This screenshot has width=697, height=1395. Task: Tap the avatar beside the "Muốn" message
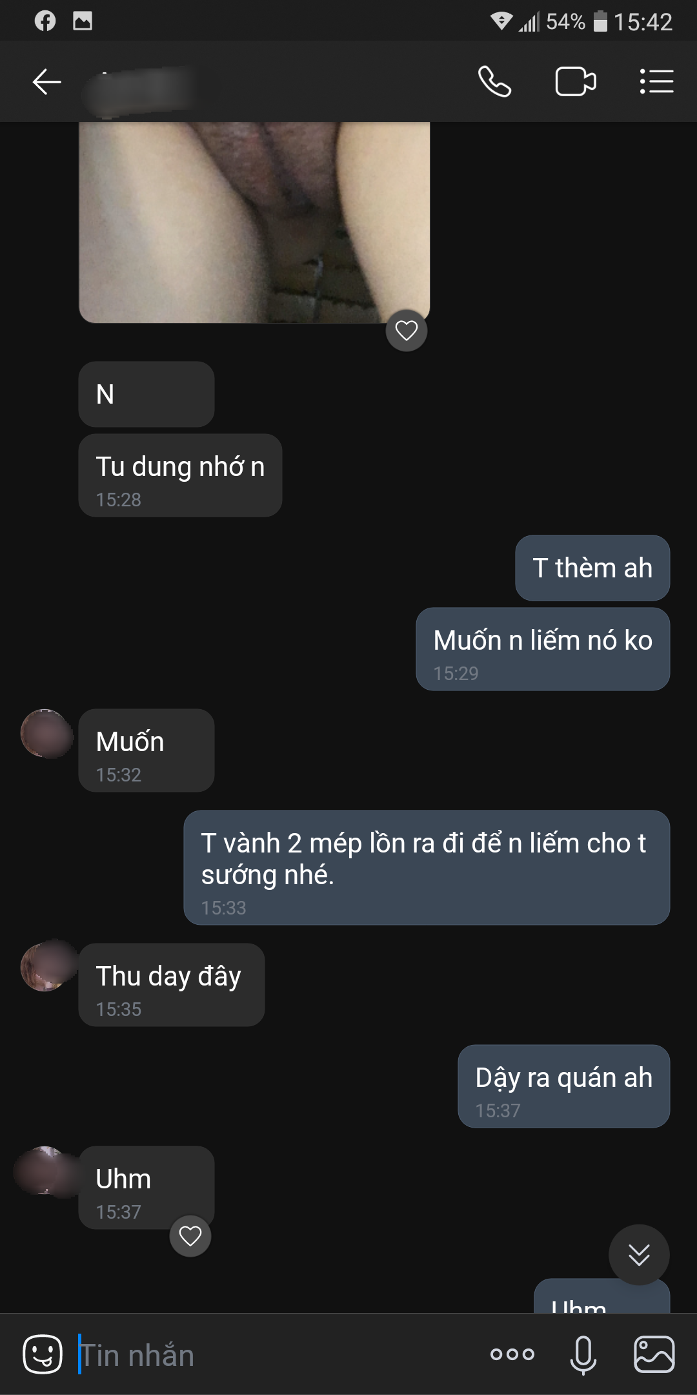(x=46, y=734)
